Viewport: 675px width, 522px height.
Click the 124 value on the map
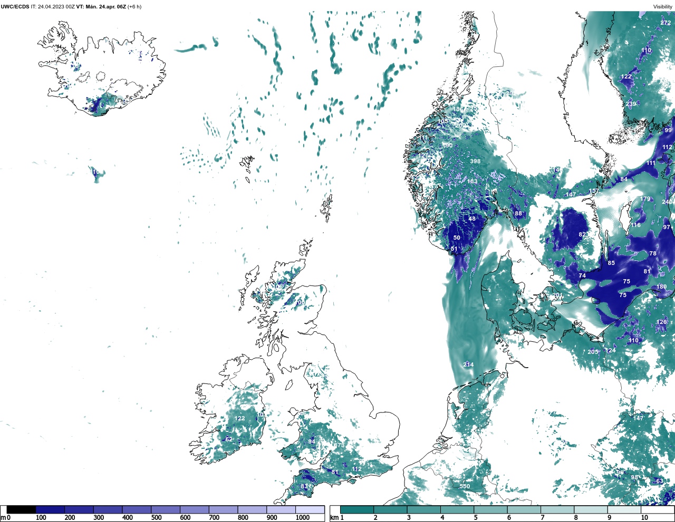pos(611,350)
